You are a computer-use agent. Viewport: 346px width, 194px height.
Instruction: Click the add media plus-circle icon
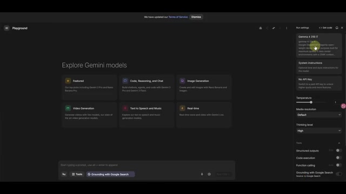pyautogui.click(x=209, y=174)
